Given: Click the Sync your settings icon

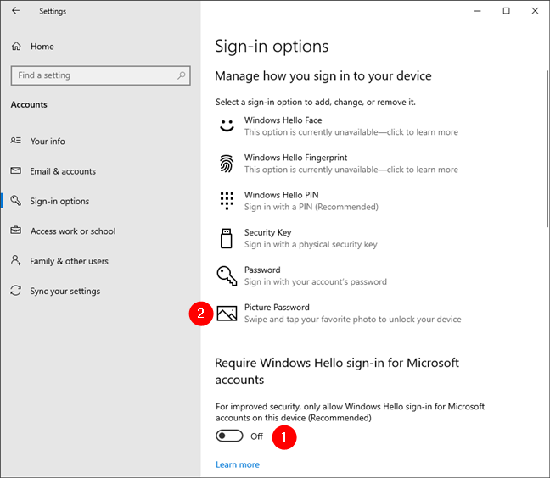Looking at the screenshot, I should point(16,291).
